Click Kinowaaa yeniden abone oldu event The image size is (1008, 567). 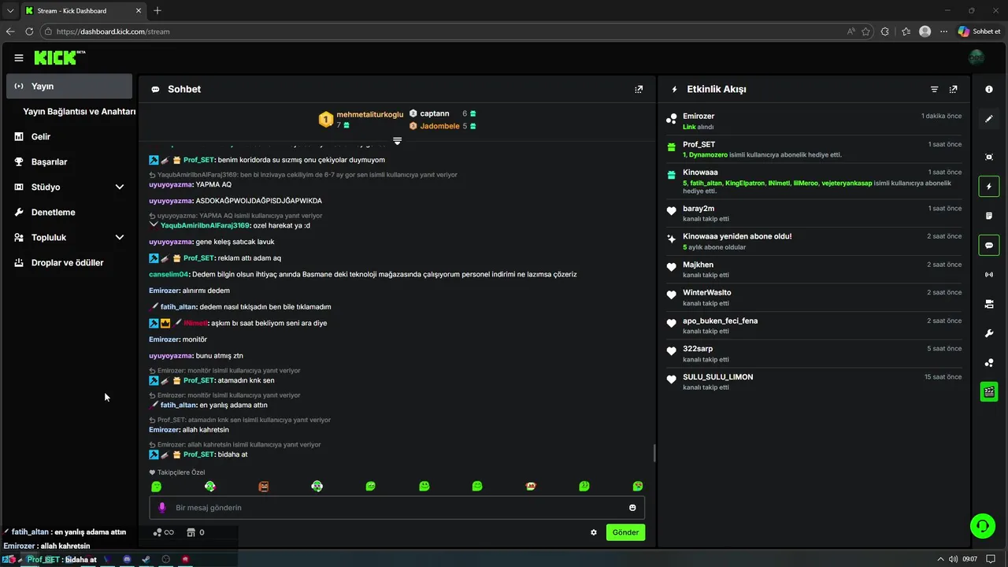(814, 241)
